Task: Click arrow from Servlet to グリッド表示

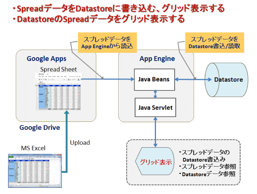Action: (155, 132)
